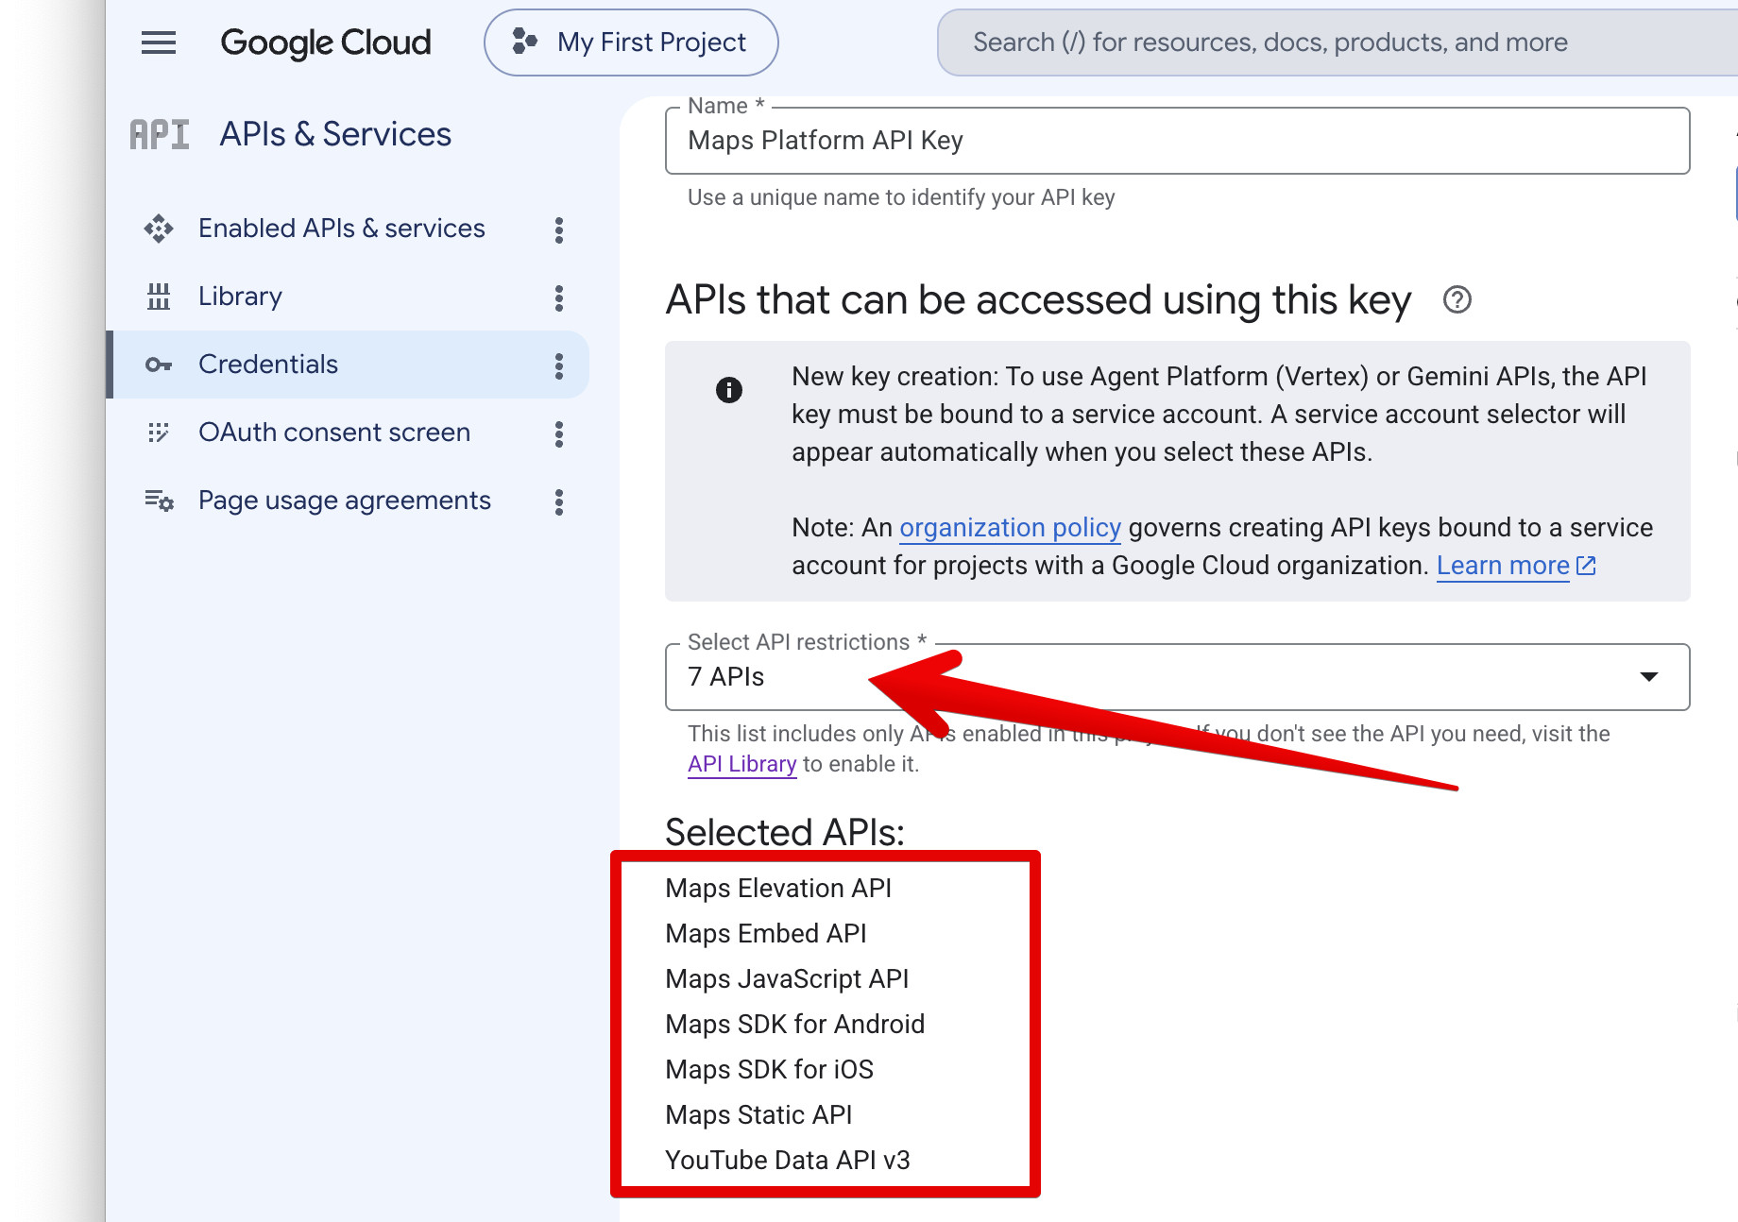Click the Learn more external link icon
This screenshot has width=1738, height=1222.
point(1587,566)
